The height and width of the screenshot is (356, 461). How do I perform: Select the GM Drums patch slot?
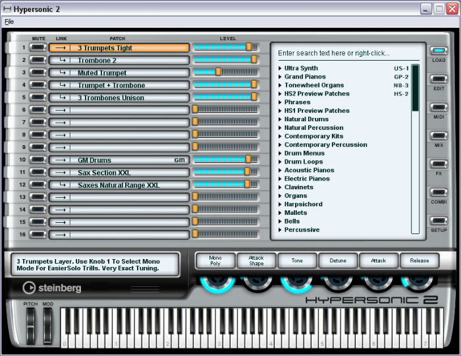coord(119,160)
